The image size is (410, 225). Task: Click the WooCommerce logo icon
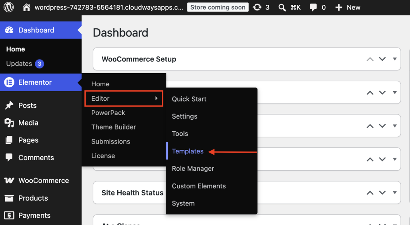pyautogui.click(x=9, y=180)
